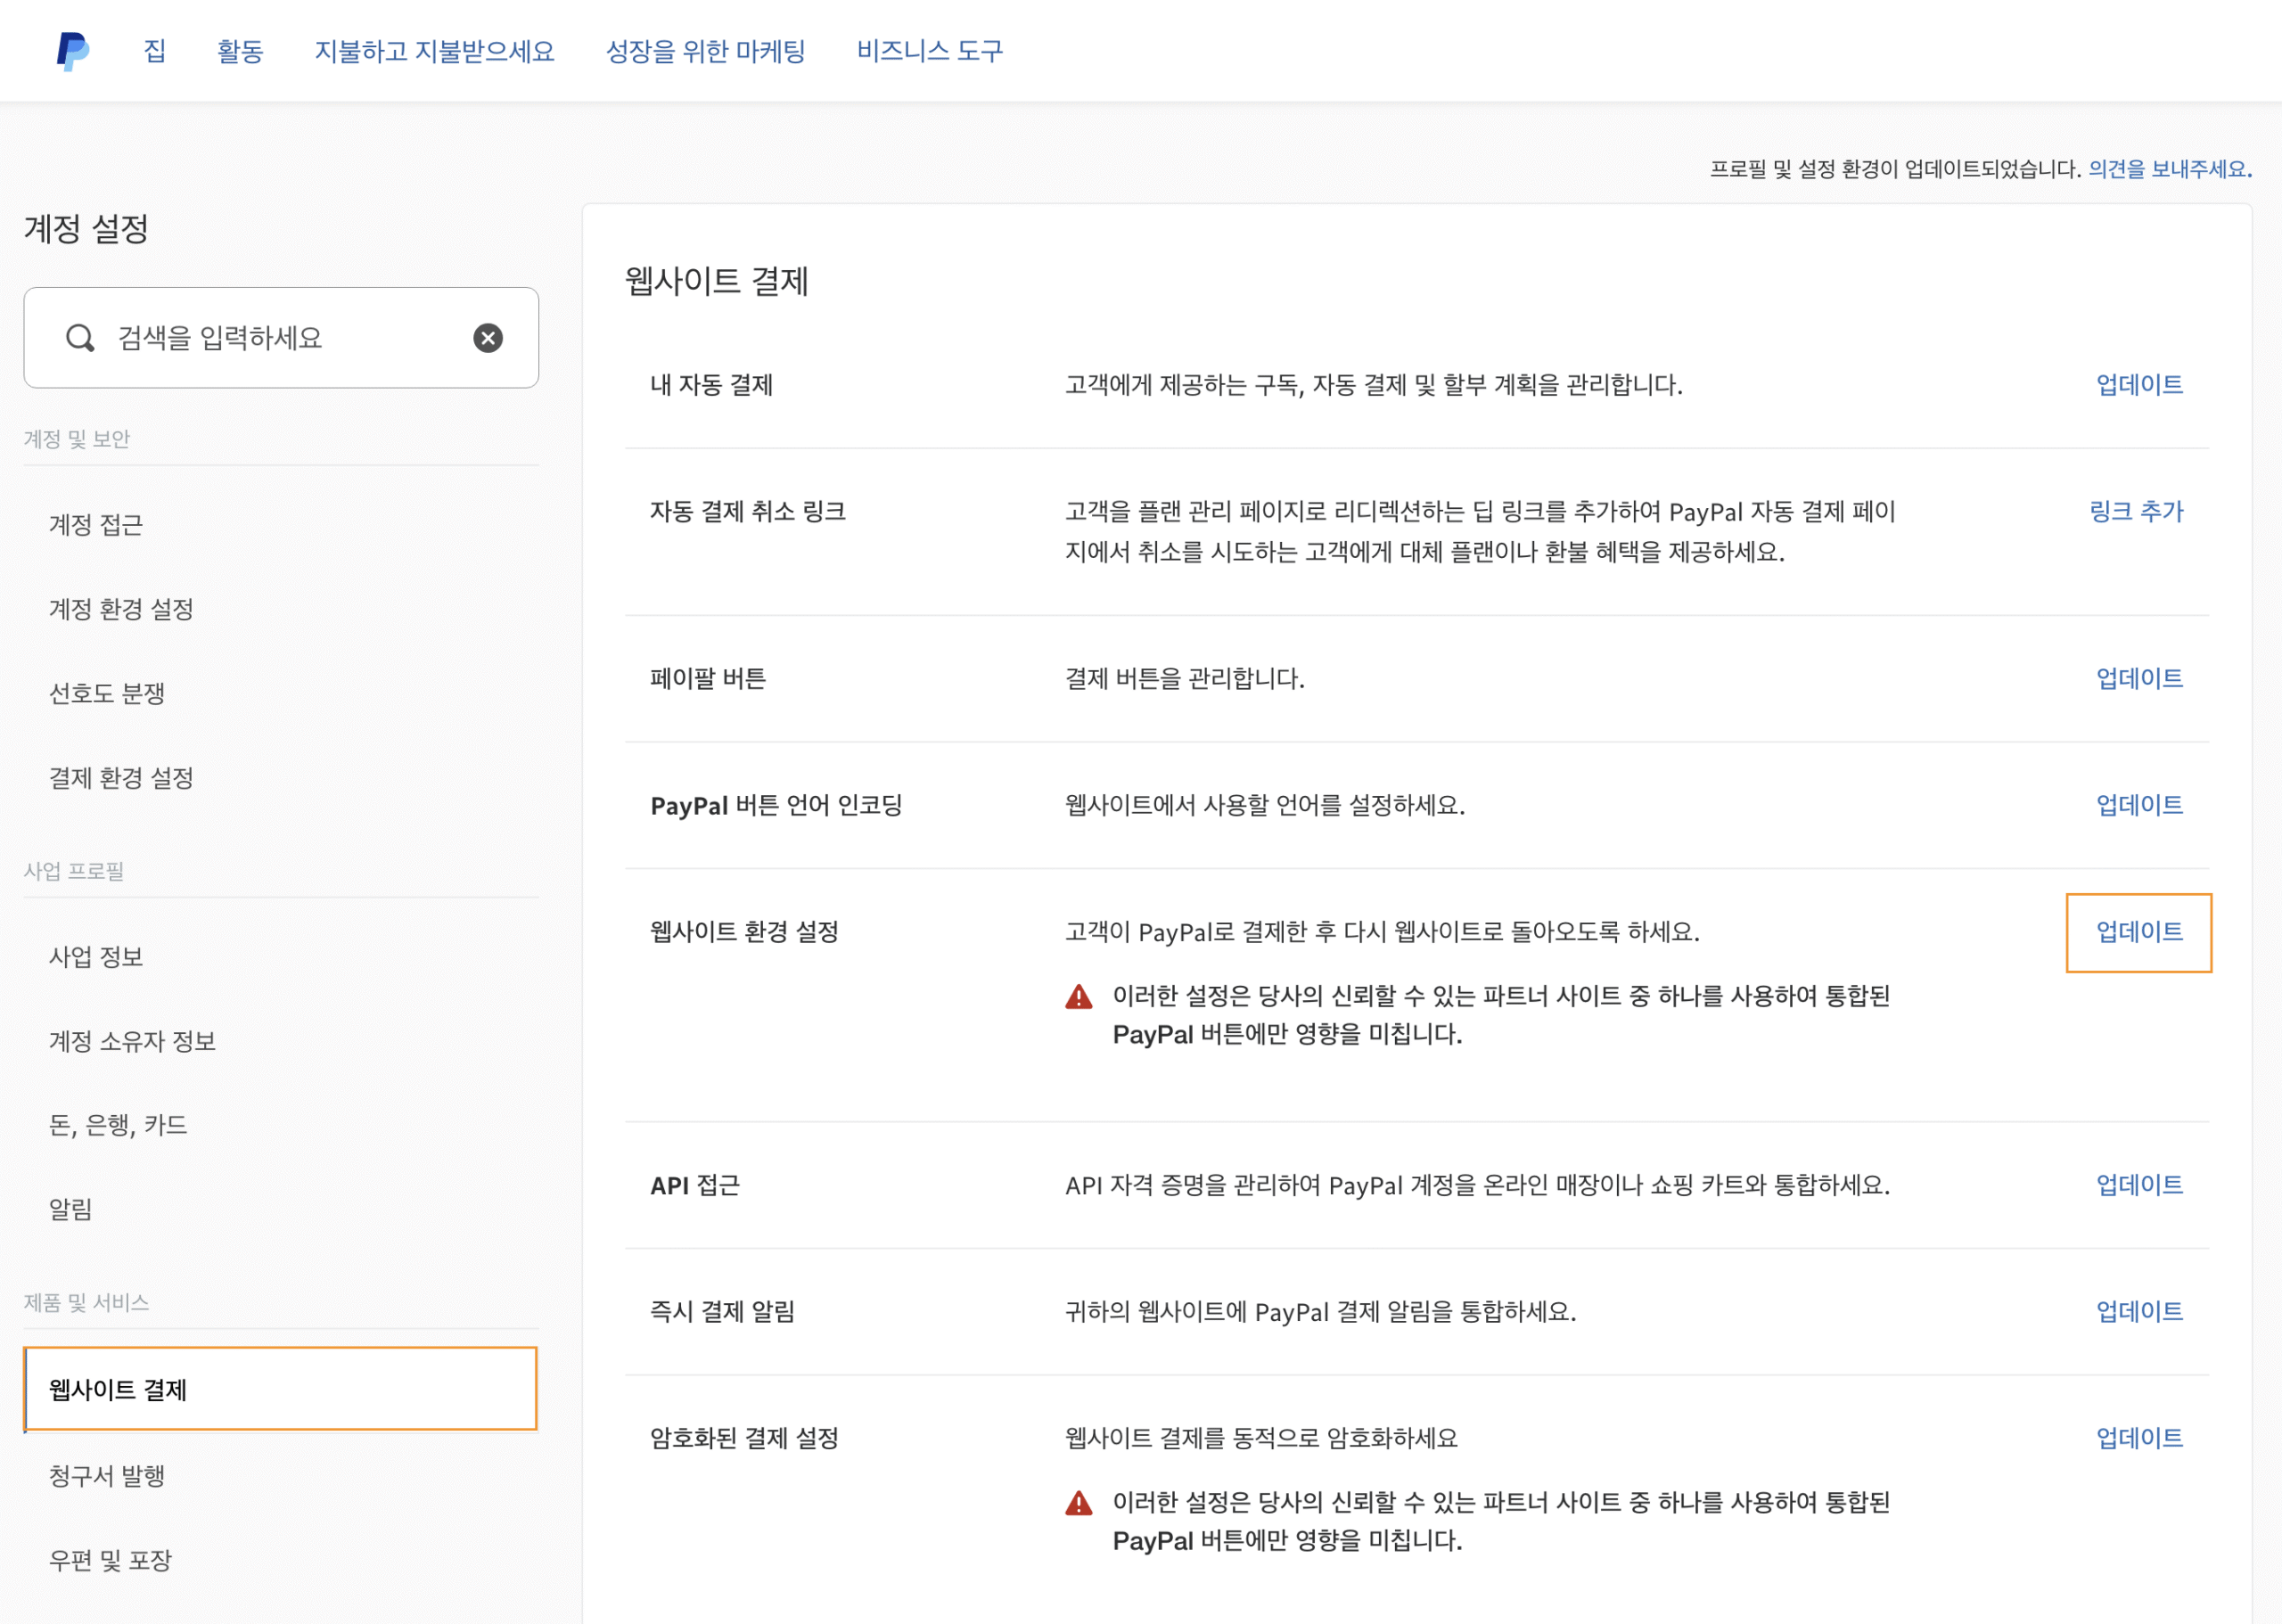2282x1624 pixels.
Task: Focus the 검색을 입력하세요 search field
Action: 281,338
